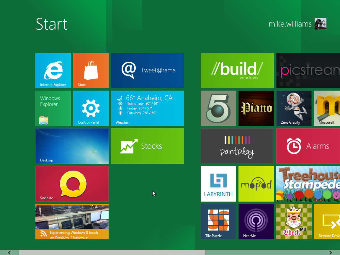Viewport: 340px width, 255px height.
Task: Play Treehouse Stampede
Action: [308, 184]
